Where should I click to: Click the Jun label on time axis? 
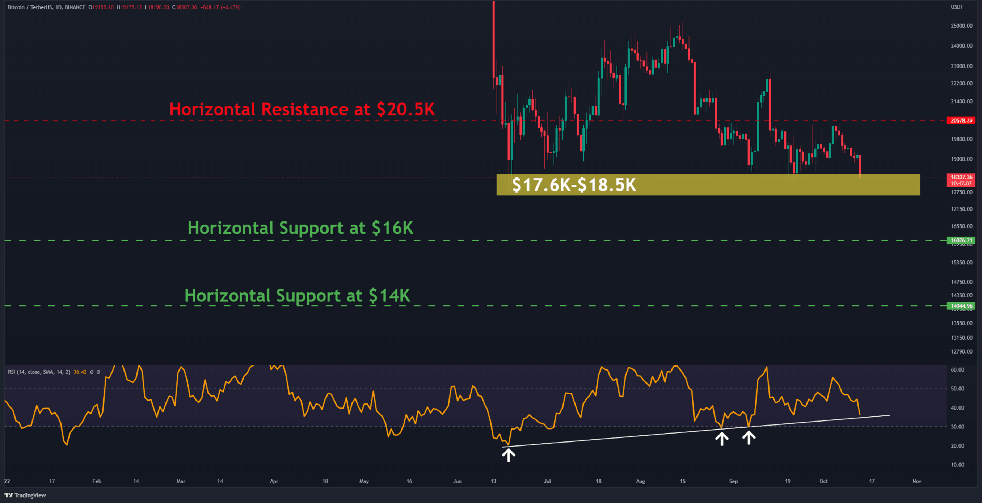pyautogui.click(x=457, y=481)
